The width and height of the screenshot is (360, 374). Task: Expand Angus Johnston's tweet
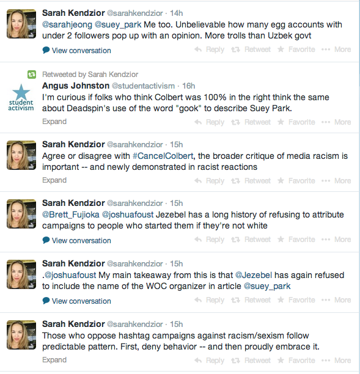(54, 122)
